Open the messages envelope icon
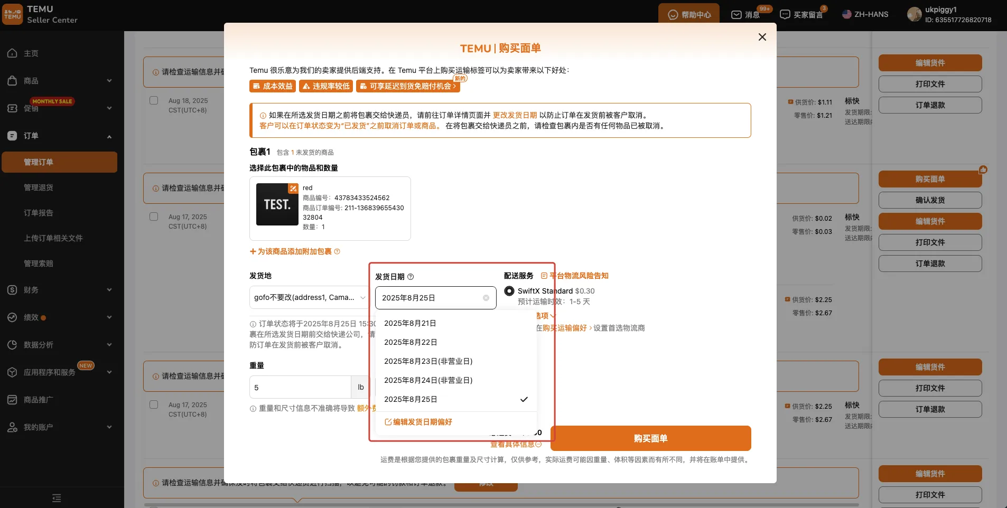This screenshot has height=508, width=1007. coord(736,15)
